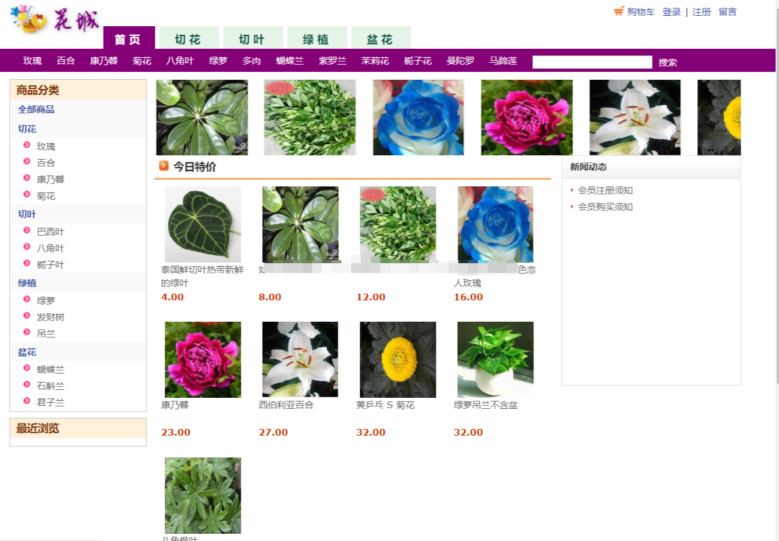Open the 黄乒乓 S 菊花 product title
Screen dimensions: 779x541
click(x=385, y=405)
